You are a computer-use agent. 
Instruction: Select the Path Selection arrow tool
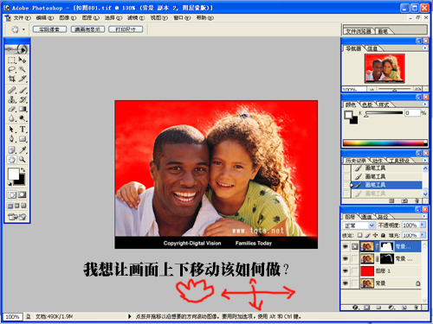(x=12, y=130)
